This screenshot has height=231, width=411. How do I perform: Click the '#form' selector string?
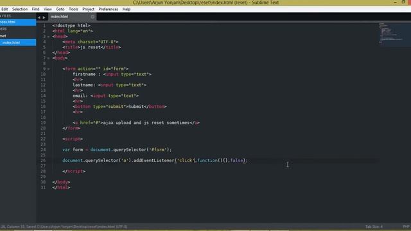(x=157, y=150)
